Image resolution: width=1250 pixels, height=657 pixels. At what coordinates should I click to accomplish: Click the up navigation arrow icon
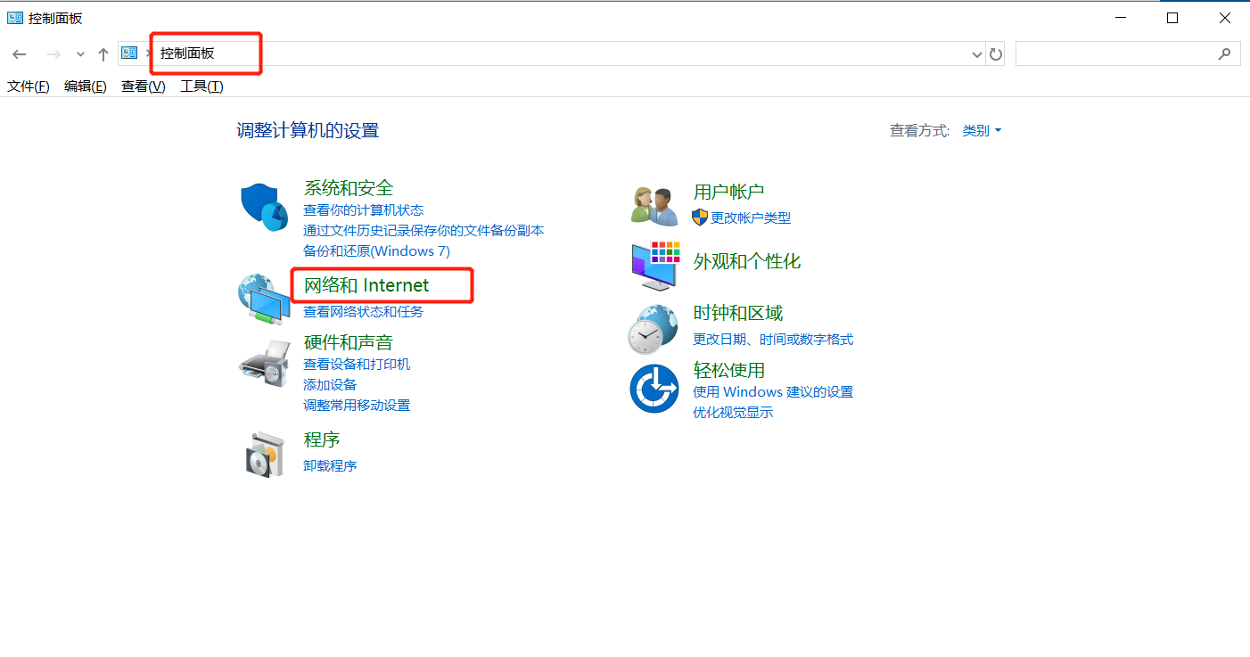[103, 53]
